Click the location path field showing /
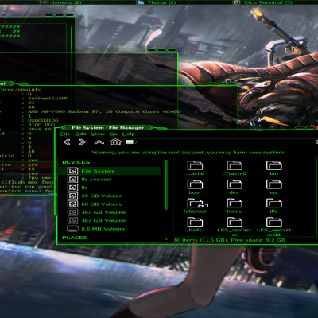The width and height of the screenshot is (318, 318). point(221,142)
